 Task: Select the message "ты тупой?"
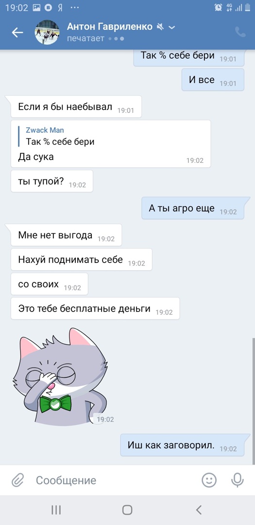click(52, 181)
